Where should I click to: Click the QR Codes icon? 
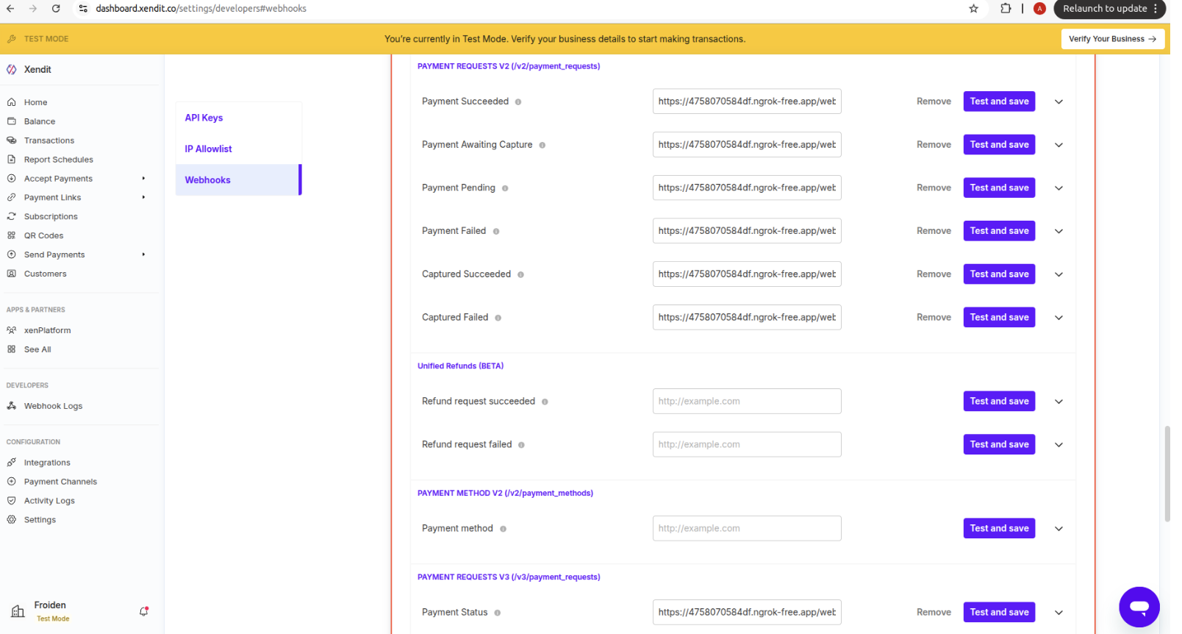coord(11,235)
